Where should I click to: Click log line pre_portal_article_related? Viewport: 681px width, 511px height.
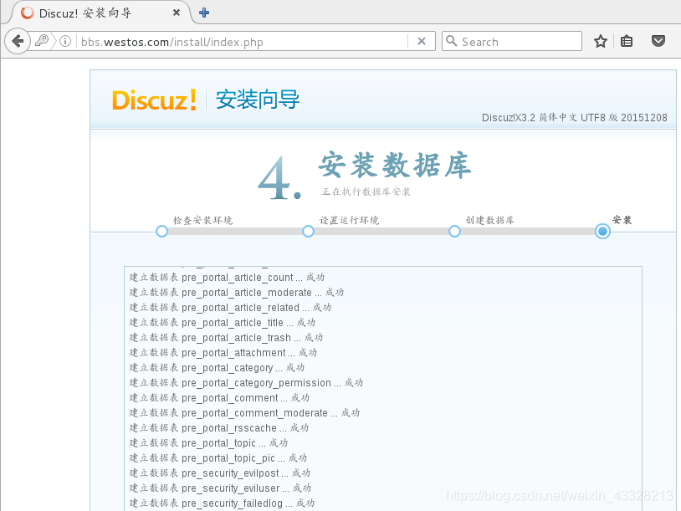[230, 308]
